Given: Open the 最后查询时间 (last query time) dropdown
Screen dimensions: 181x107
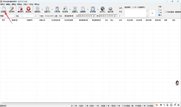Looking at the screenshot, I should point(70,16).
